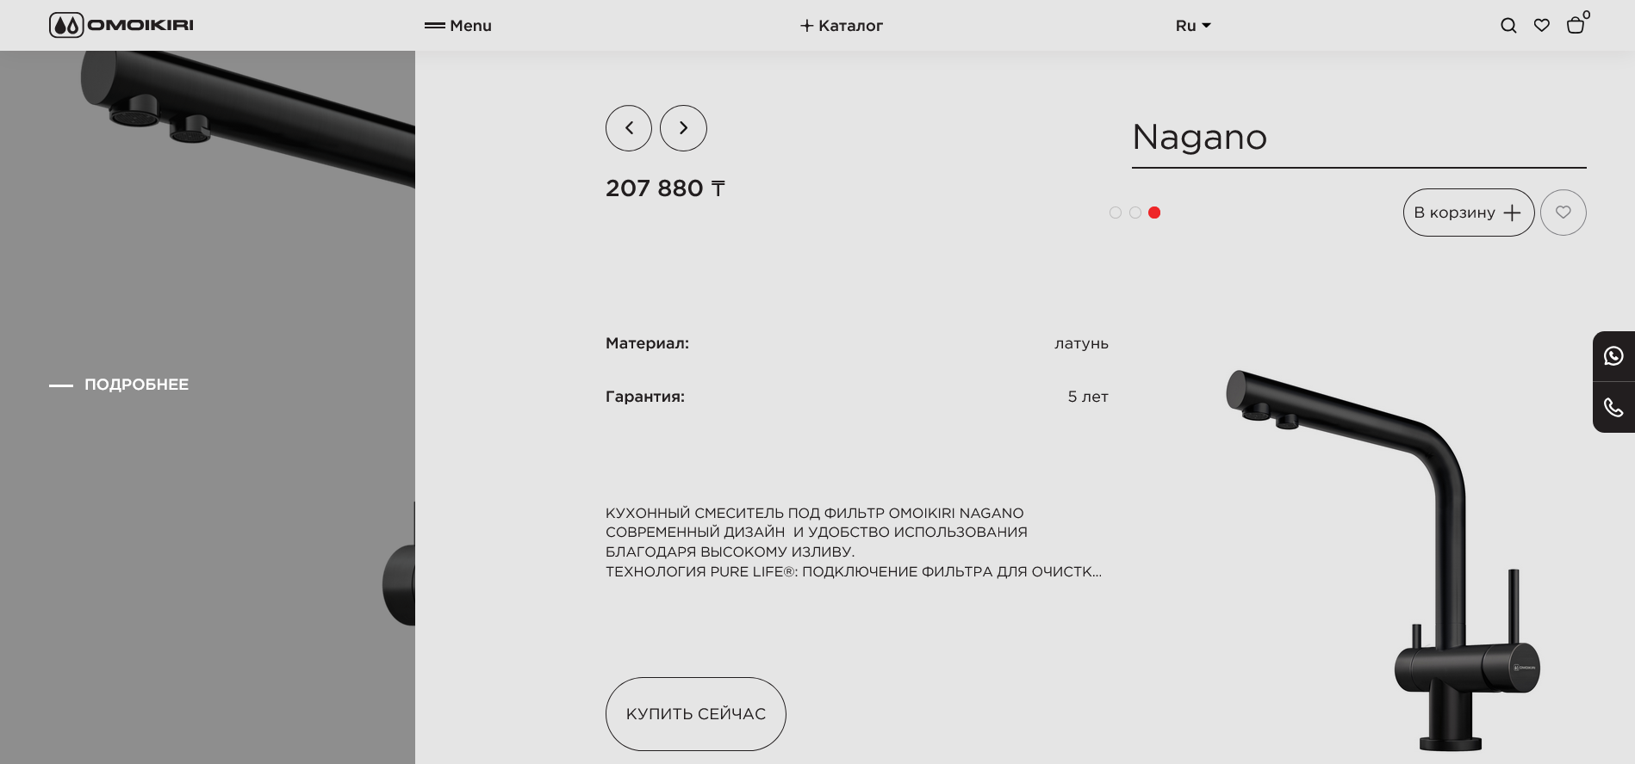
Task: Select the second carousel dot
Action: pos(1135,213)
